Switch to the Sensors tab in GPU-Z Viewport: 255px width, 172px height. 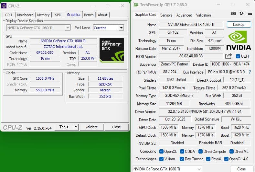[166, 15]
